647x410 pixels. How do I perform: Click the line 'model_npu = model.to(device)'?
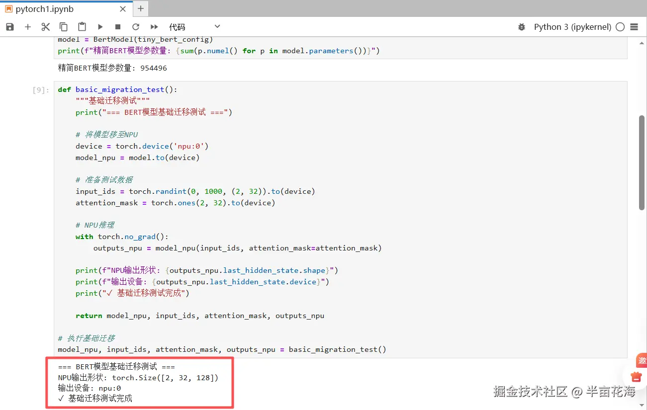click(137, 158)
